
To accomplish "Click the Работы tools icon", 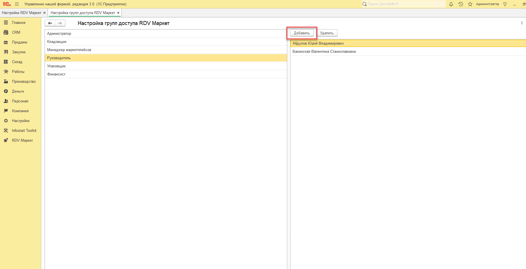I will (6, 72).
